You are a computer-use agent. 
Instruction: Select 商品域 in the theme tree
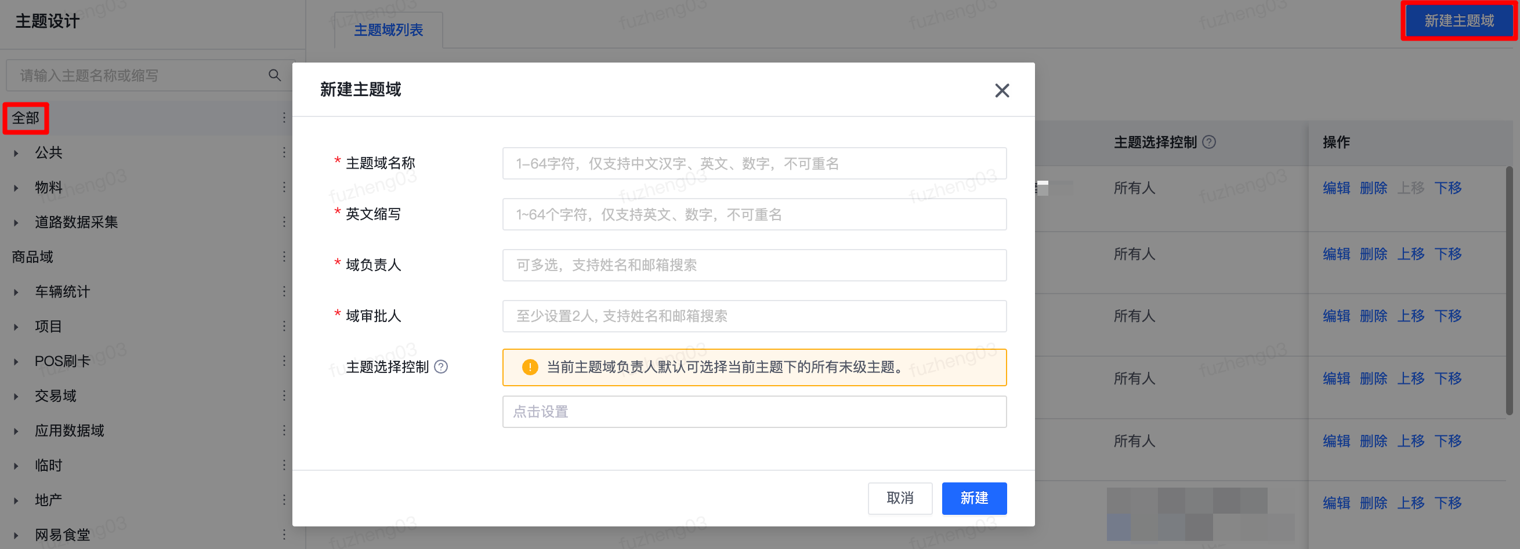[x=32, y=257]
